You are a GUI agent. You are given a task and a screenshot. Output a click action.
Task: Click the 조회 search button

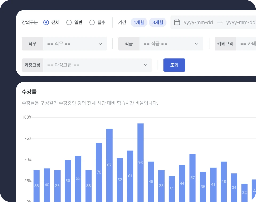click(x=174, y=65)
